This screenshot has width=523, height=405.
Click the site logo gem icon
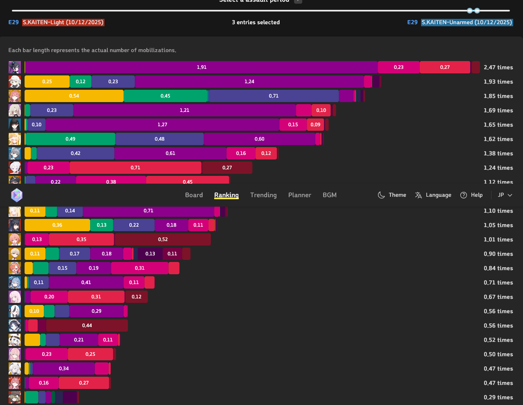coord(16,195)
